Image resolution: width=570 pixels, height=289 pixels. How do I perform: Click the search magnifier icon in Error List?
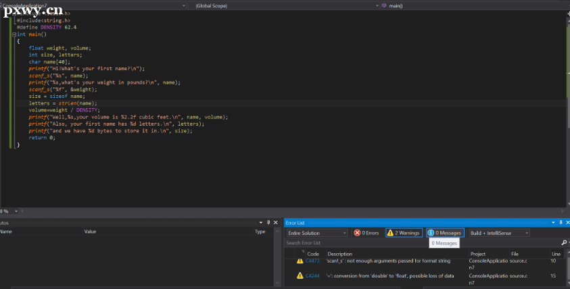pyautogui.click(x=563, y=242)
